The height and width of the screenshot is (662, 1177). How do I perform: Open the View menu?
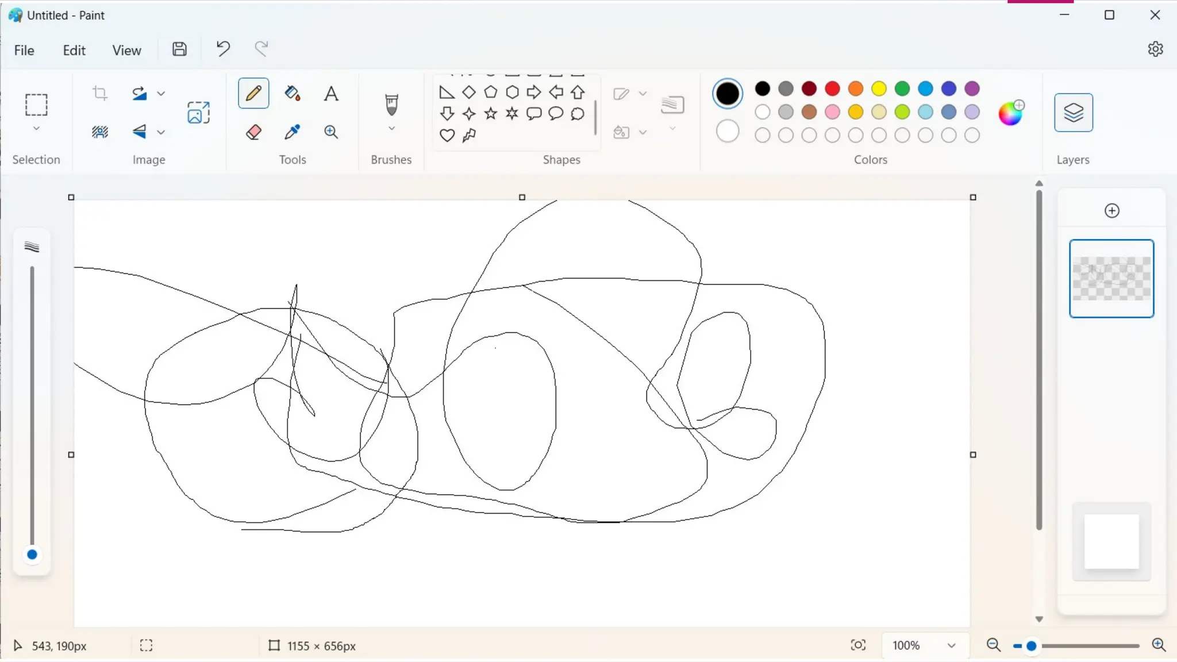tap(126, 51)
